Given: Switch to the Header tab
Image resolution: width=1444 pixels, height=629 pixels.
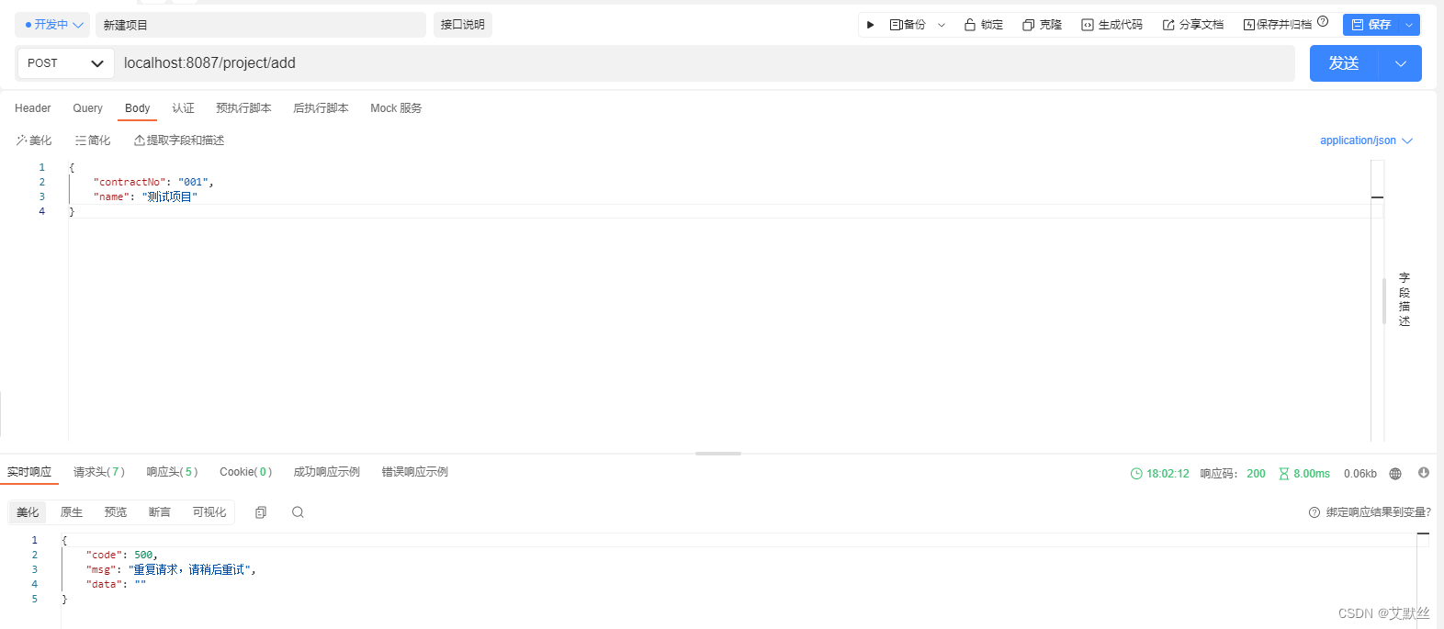Looking at the screenshot, I should (33, 108).
